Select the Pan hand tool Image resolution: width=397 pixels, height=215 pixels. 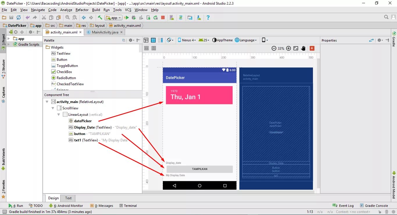pos(303,48)
